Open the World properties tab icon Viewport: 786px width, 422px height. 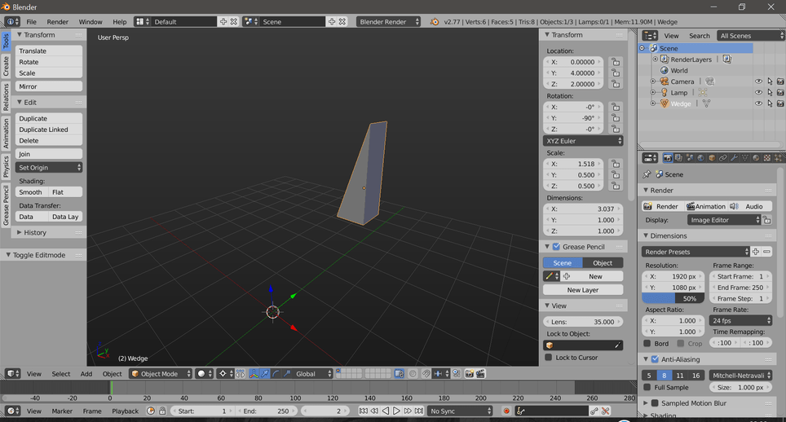pos(700,158)
